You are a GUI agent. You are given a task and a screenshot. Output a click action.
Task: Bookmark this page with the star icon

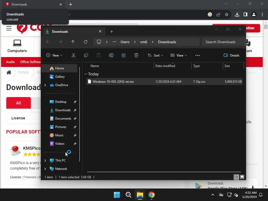click(227, 15)
